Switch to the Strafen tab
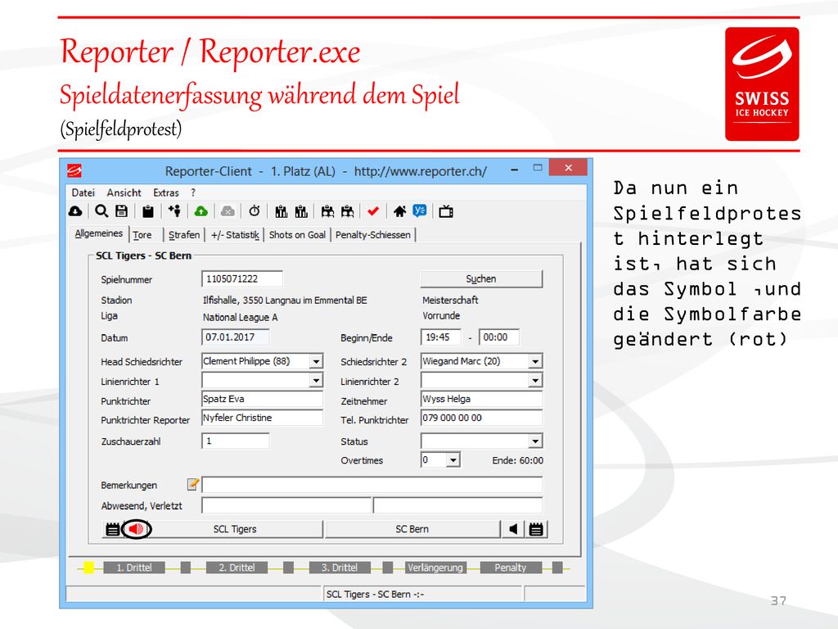The width and height of the screenshot is (838, 629). pos(184,235)
